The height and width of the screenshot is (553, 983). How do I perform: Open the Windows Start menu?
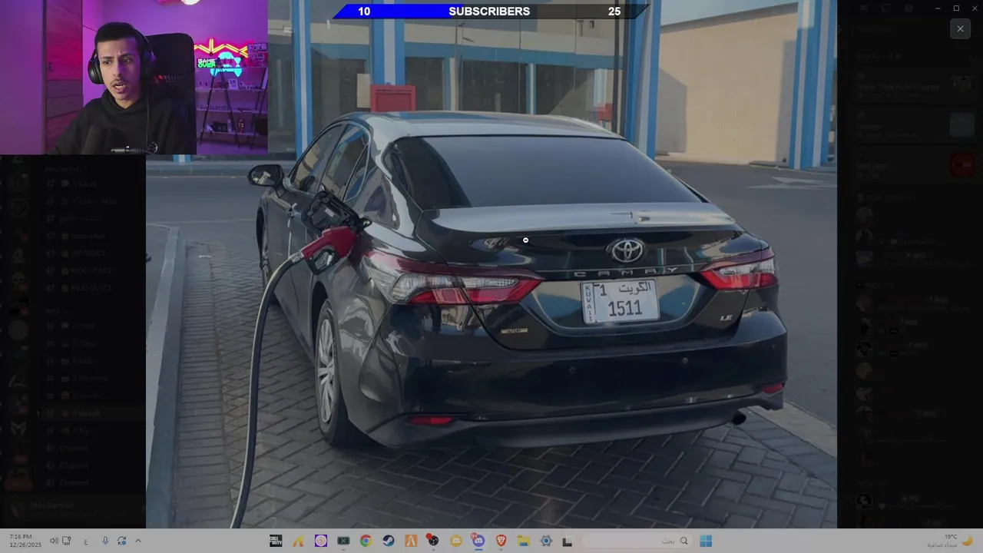coord(706,541)
